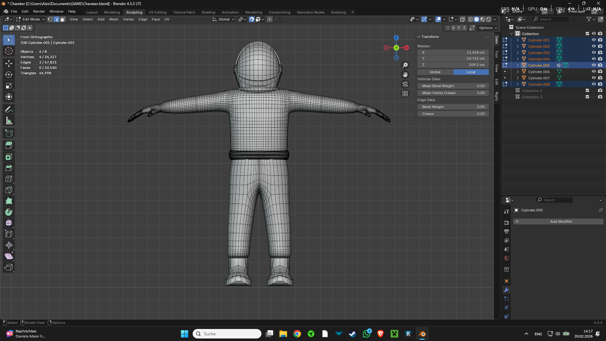This screenshot has height=341, width=606.
Task: Hide Cylinder.001 in viewport
Action: (594, 40)
